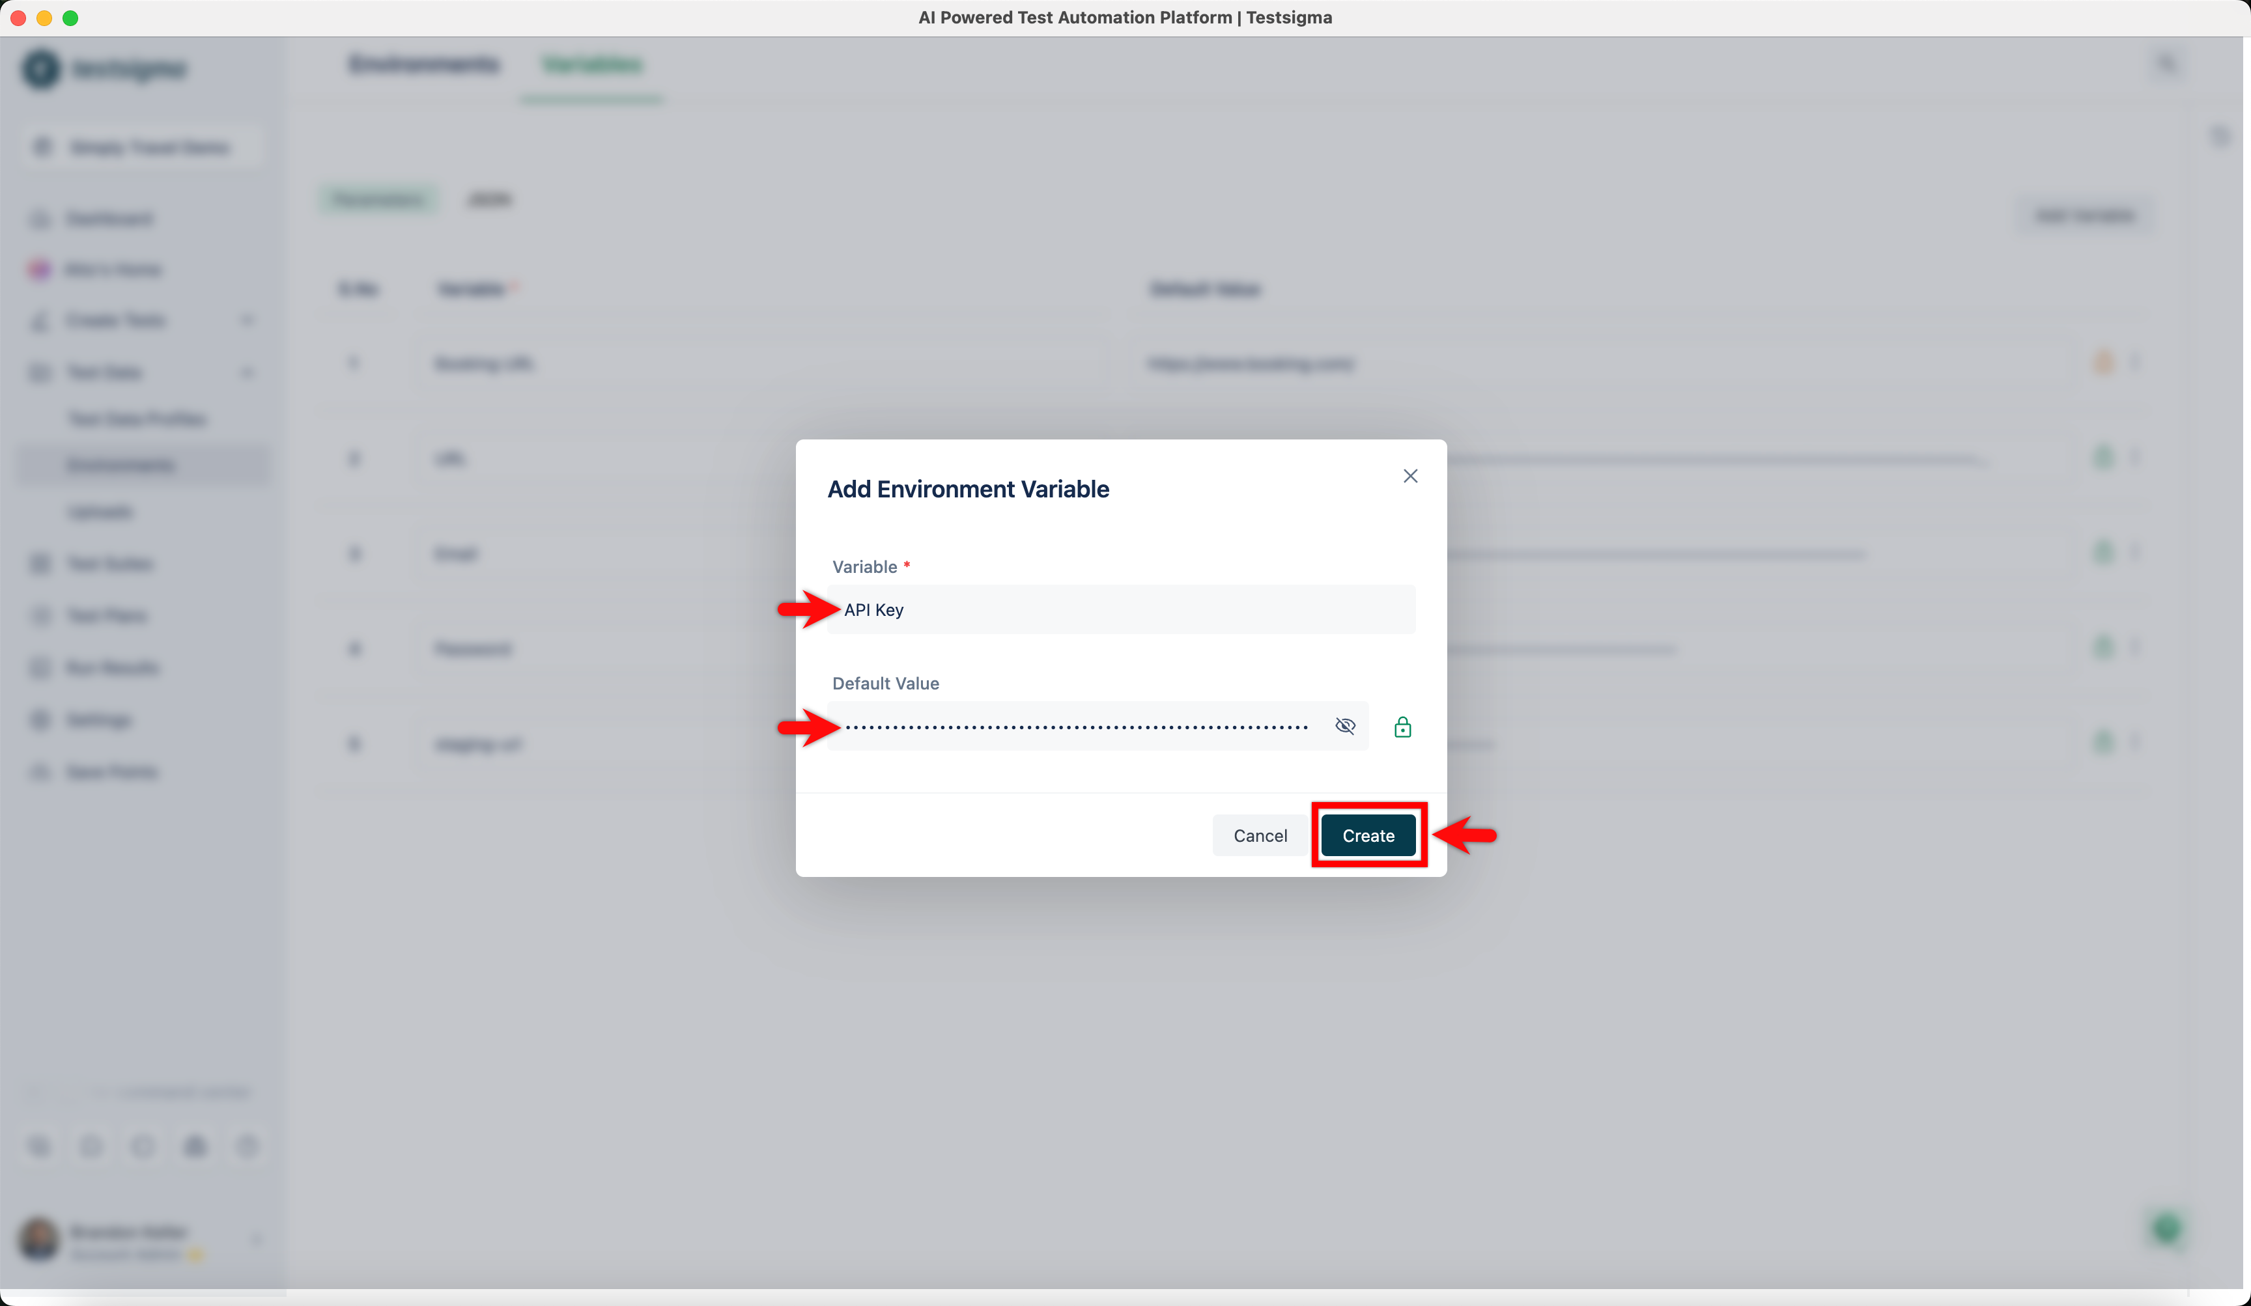Toggle the green lock encryption icon
This screenshot has height=1306, width=2251.
pyautogui.click(x=1402, y=726)
